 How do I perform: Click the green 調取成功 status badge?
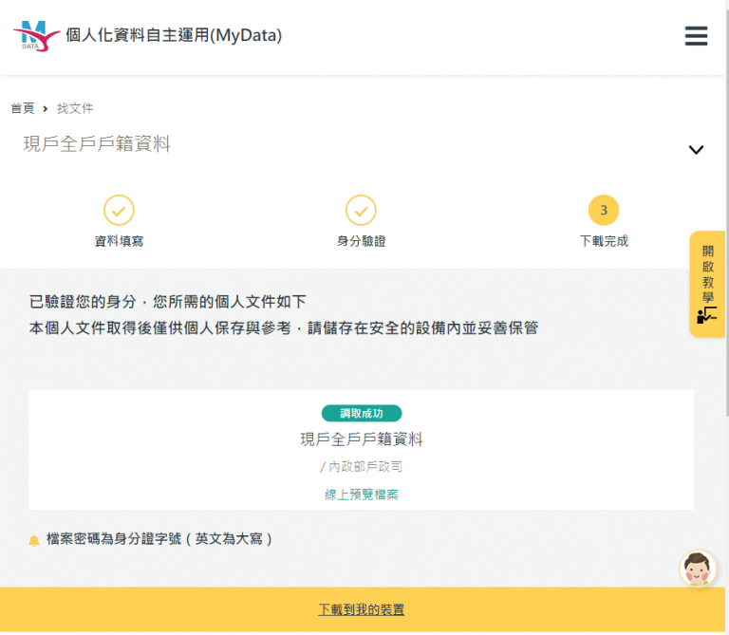[x=362, y=413]
